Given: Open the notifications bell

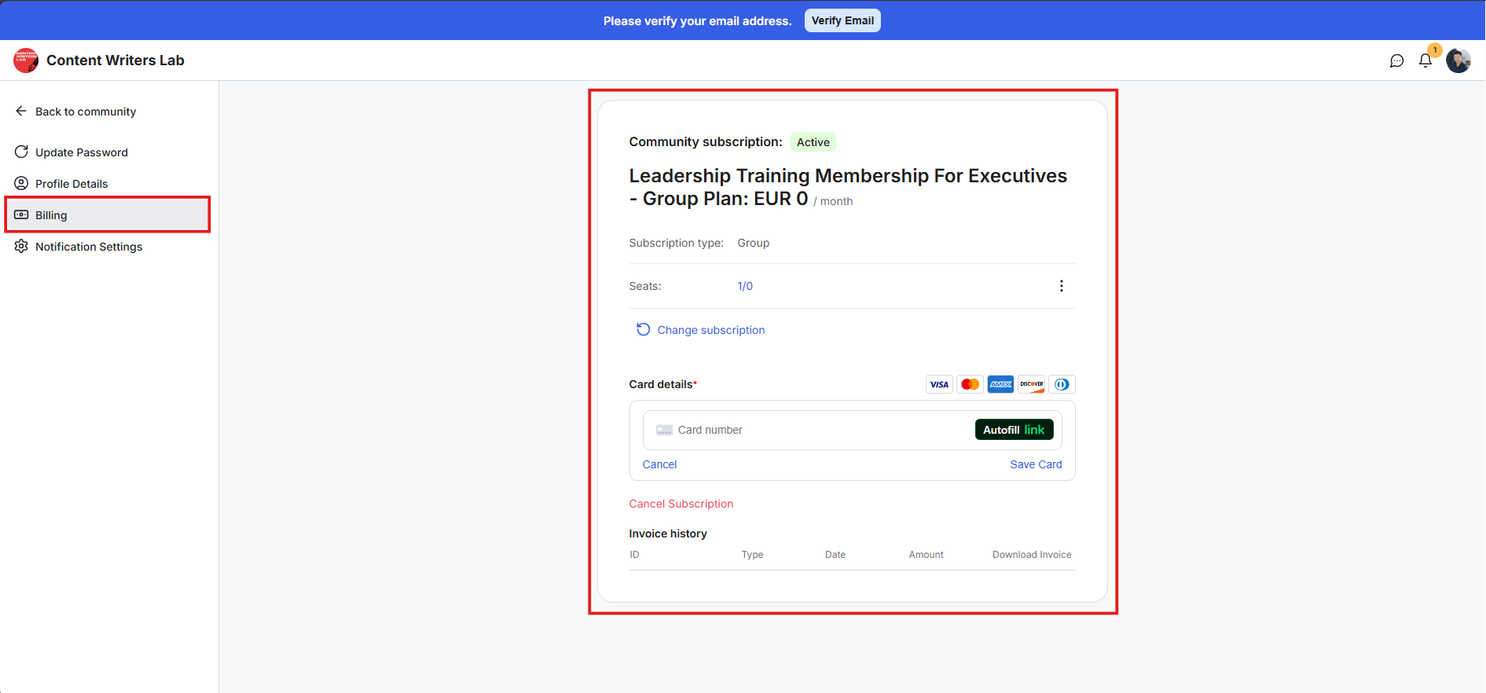Looking at the screenshot, I should (1425, 60).
